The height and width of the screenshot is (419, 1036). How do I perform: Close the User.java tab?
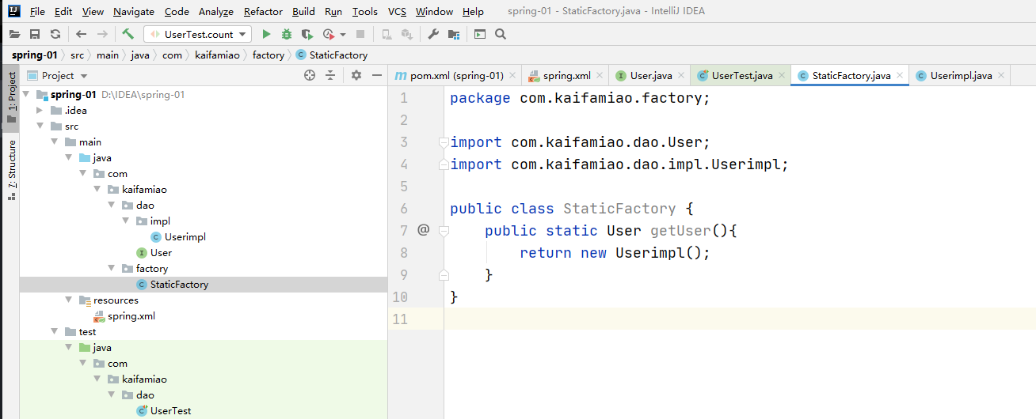[x=682, y=76]
